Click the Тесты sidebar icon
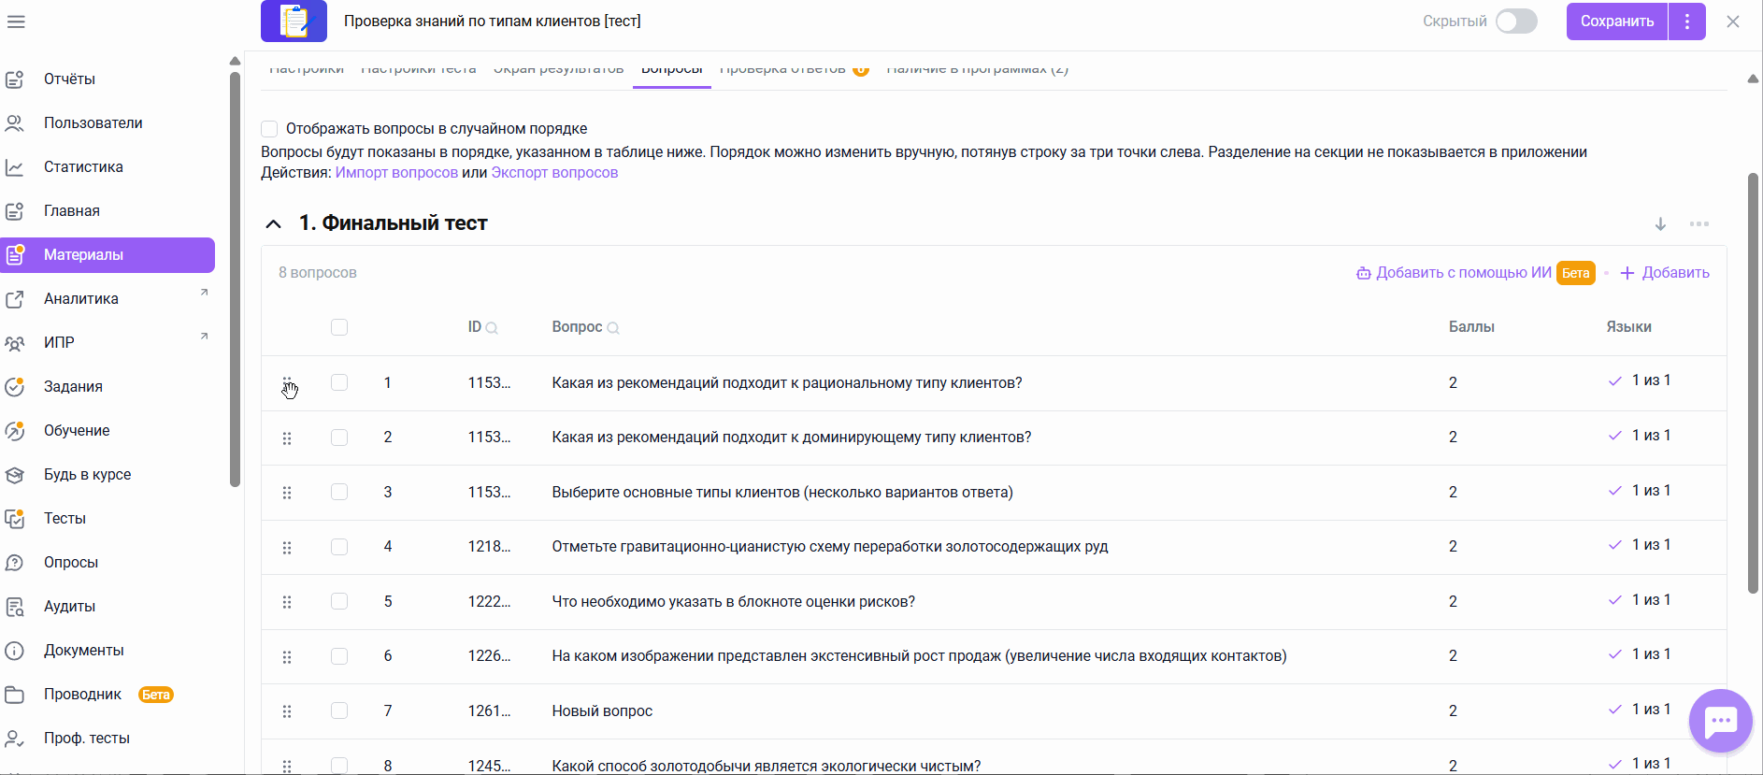Screen dimensions: 1763x775 [15, 519]
